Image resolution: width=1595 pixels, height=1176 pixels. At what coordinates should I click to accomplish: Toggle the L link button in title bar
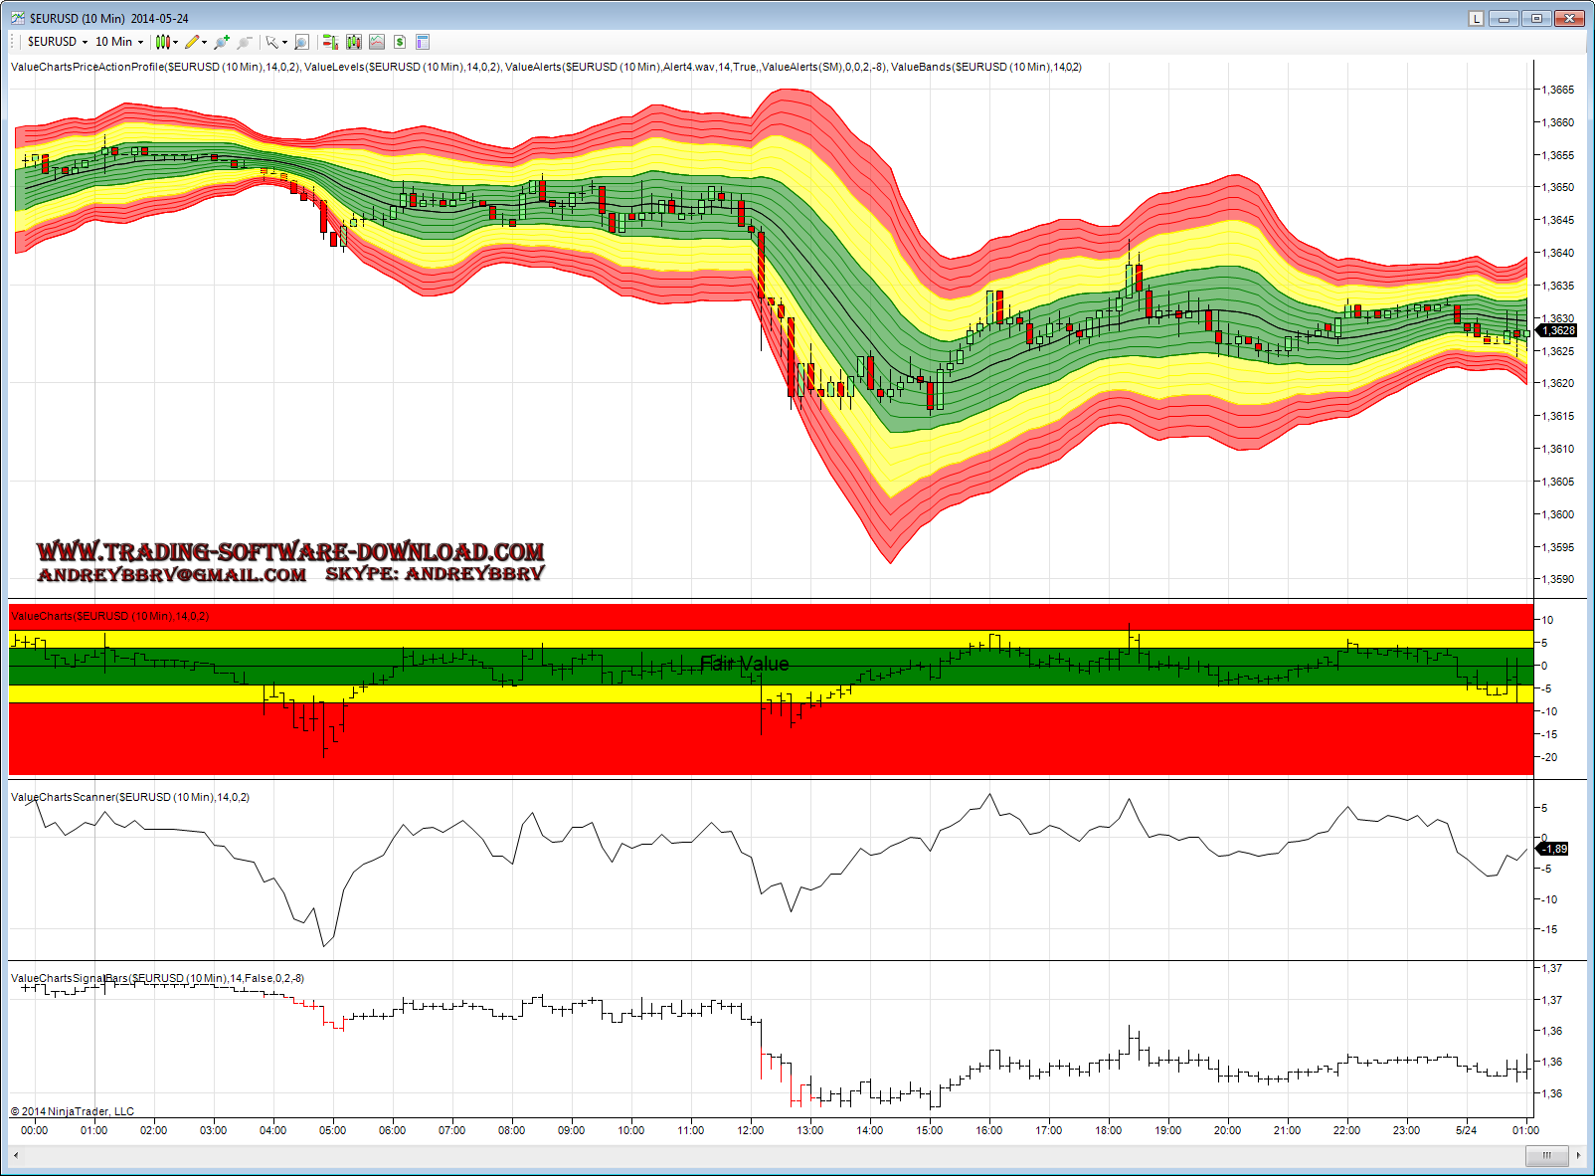point(1476,18)
